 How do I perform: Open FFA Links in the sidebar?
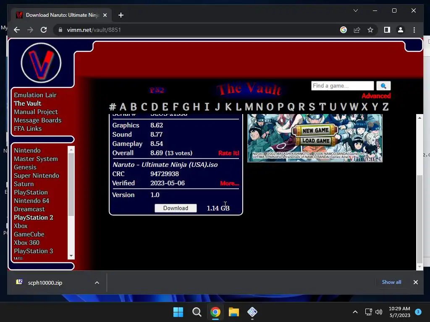(x=28, y=129)
